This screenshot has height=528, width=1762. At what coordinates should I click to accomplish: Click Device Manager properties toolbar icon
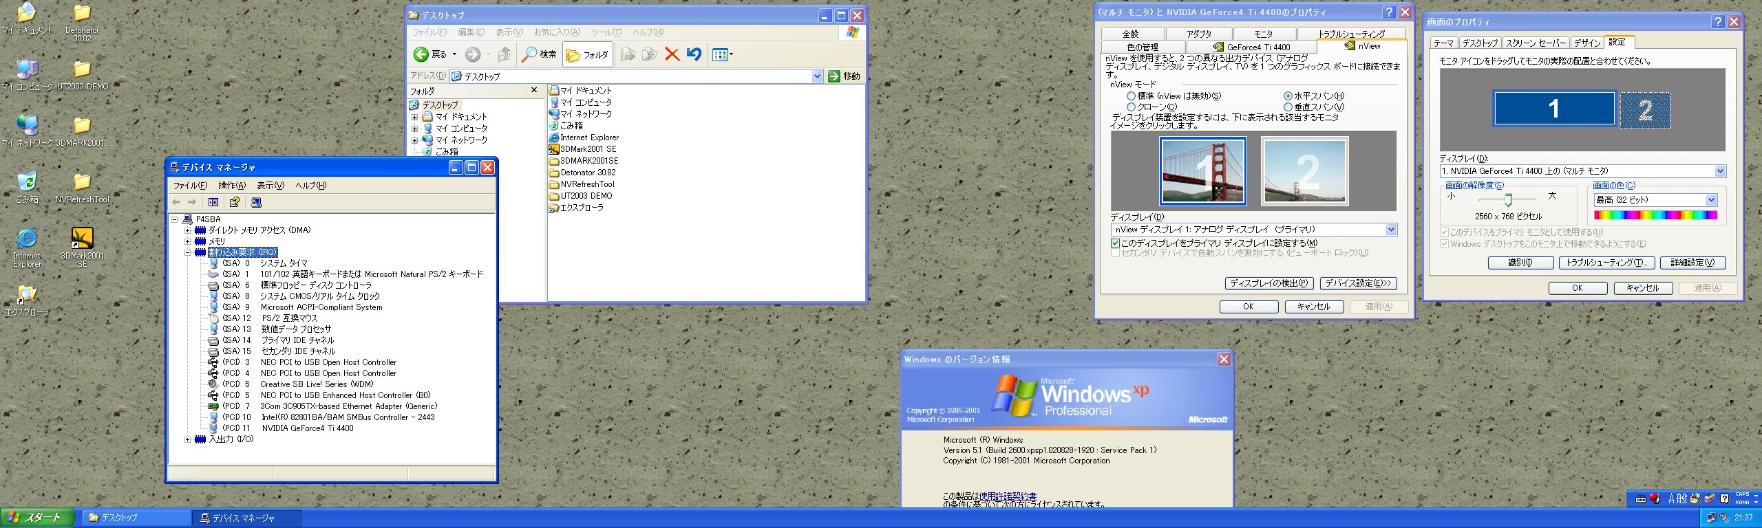pyautogui.click(x=213, y=202)
